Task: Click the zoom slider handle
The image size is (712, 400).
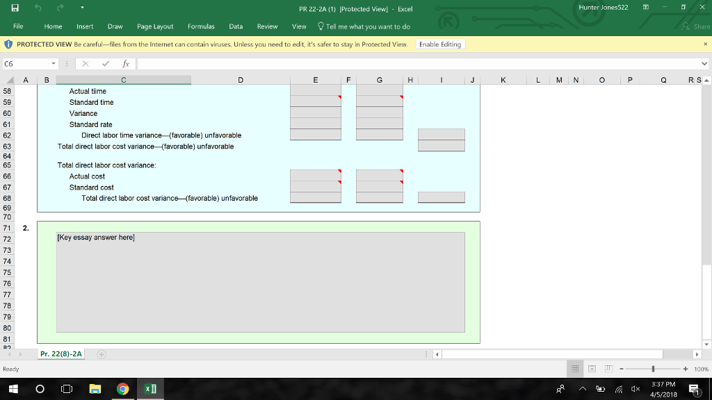Action: [x=653, y=369]
